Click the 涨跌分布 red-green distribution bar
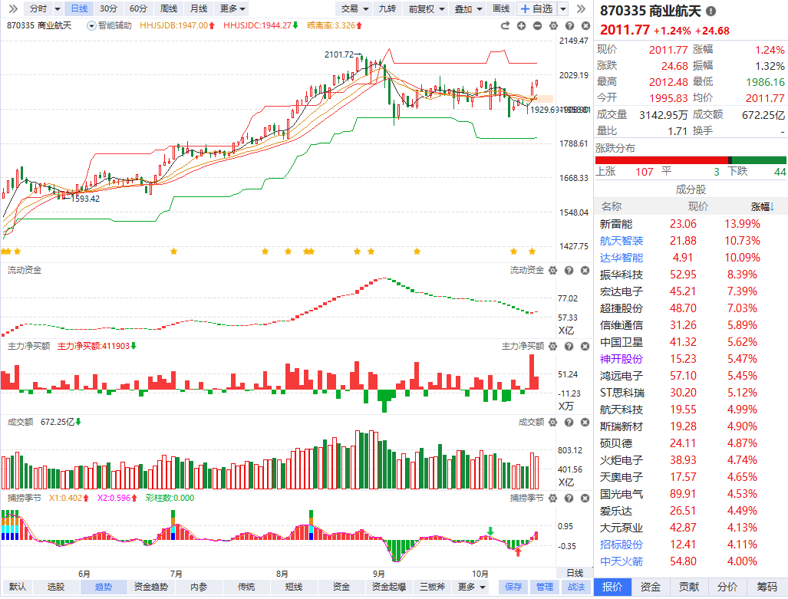Screen dimensions: 788x599 pyautogui.click(x=691, y=160)
